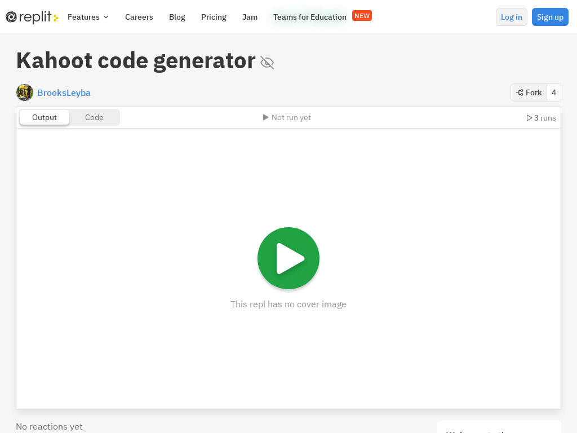Click the Replit logo
The width and height of the screenshot is (577, 433).
point(32,17)
